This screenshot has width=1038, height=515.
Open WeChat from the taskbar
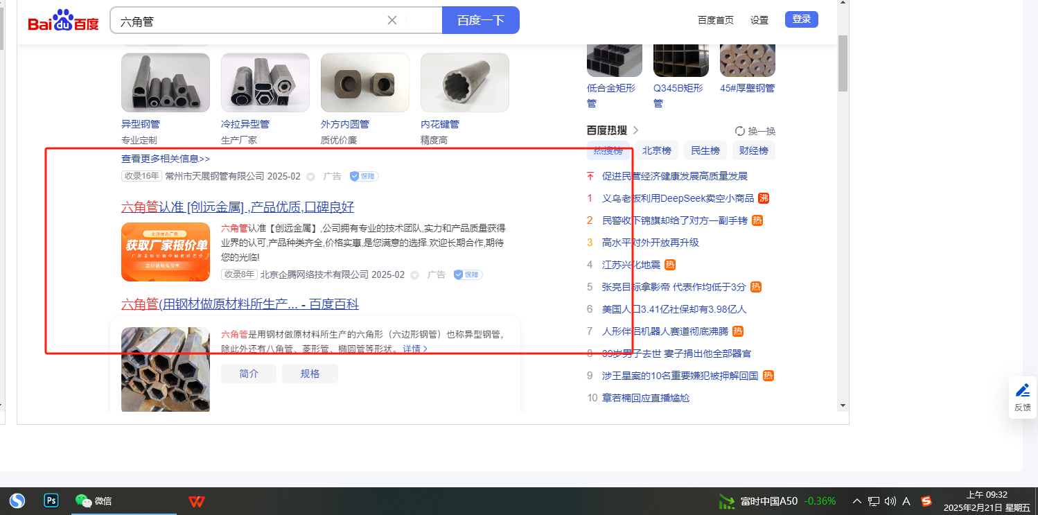pyautogui.click(x=94, y=500)
